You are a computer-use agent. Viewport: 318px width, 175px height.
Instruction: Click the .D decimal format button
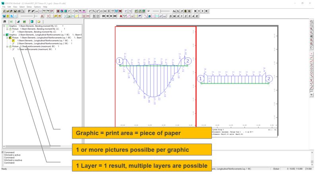[x=171, y=16]
